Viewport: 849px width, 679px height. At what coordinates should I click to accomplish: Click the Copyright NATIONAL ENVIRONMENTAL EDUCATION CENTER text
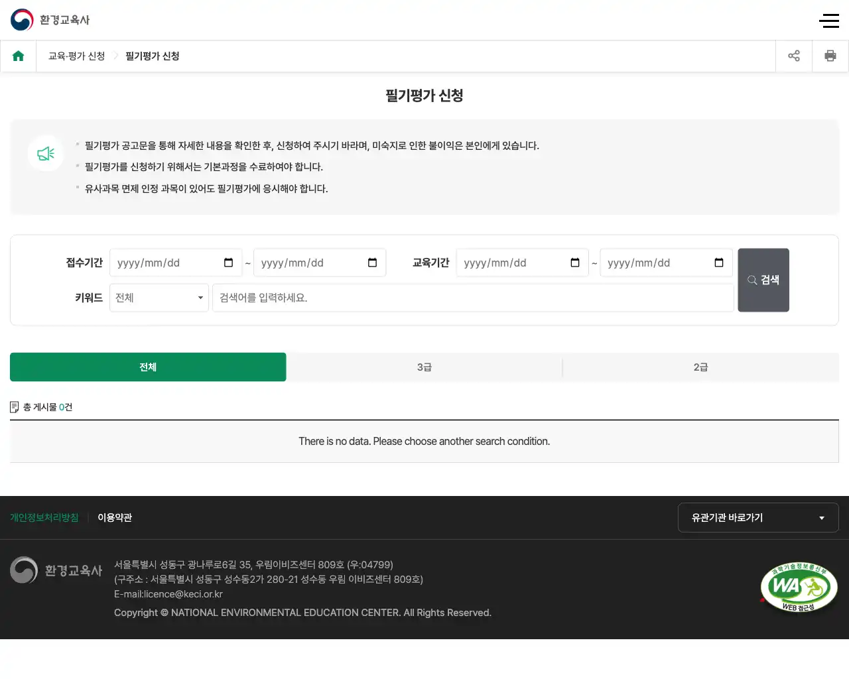[302, 613]
